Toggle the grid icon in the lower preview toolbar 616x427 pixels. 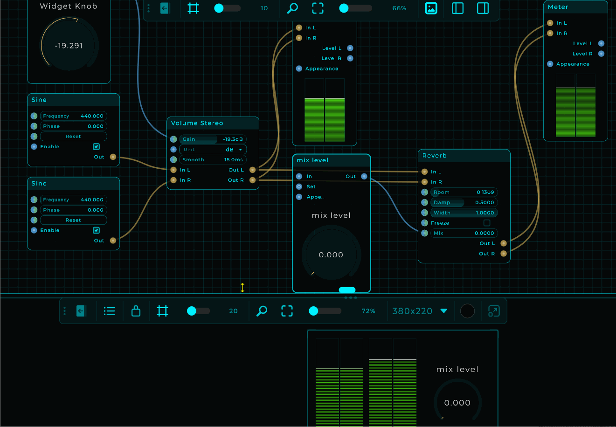(x=162, y=311)
